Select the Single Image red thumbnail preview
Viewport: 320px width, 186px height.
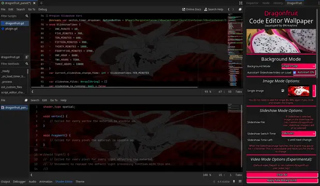click(299, 91)
